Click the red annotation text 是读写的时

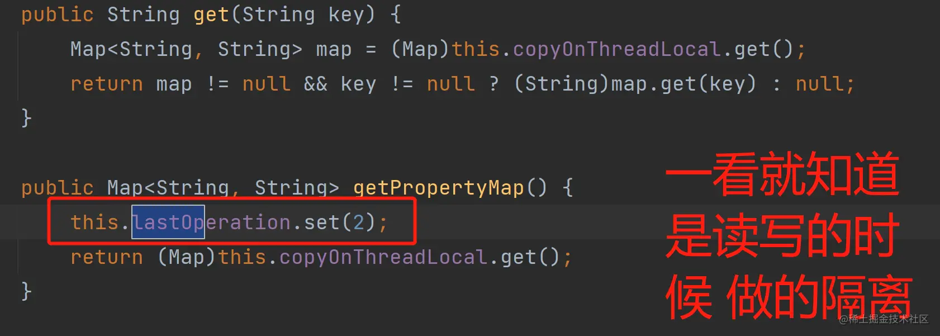(782, 235)
